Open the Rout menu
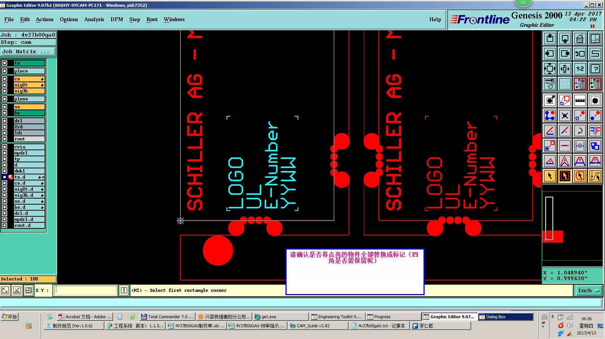Viewport: 605px width, 339px height. (x=152, y=19)
